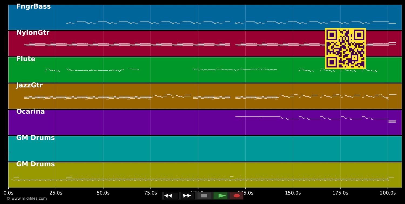Jump to the 0.0s timeline position
This screenshot has width=405, height=204.
(x=9, y=193)
